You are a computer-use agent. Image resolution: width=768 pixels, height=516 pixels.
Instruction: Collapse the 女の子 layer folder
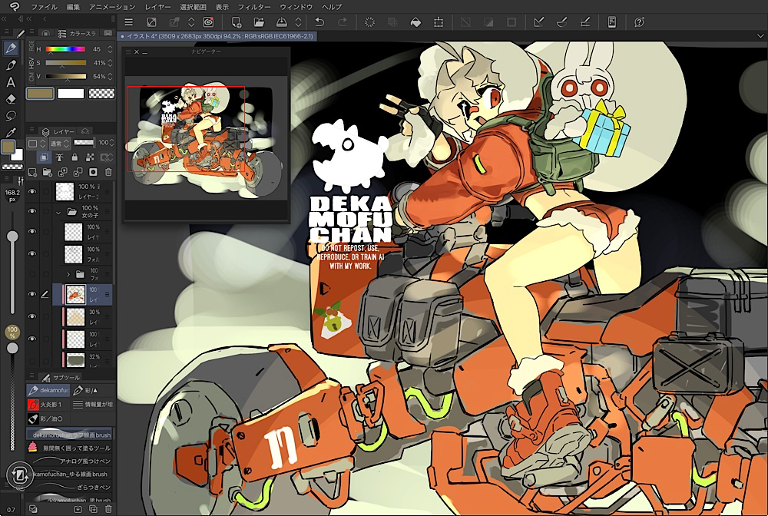pos(58,211)
